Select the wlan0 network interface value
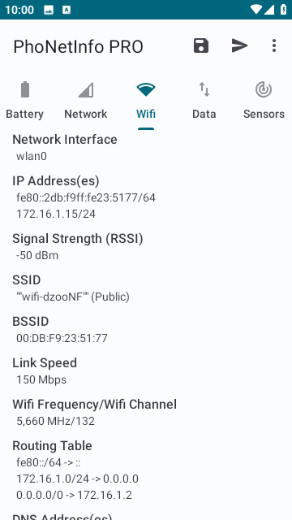The height and width of the screenshot is (520, 292). pyautogui.click(x=32, y=156)
